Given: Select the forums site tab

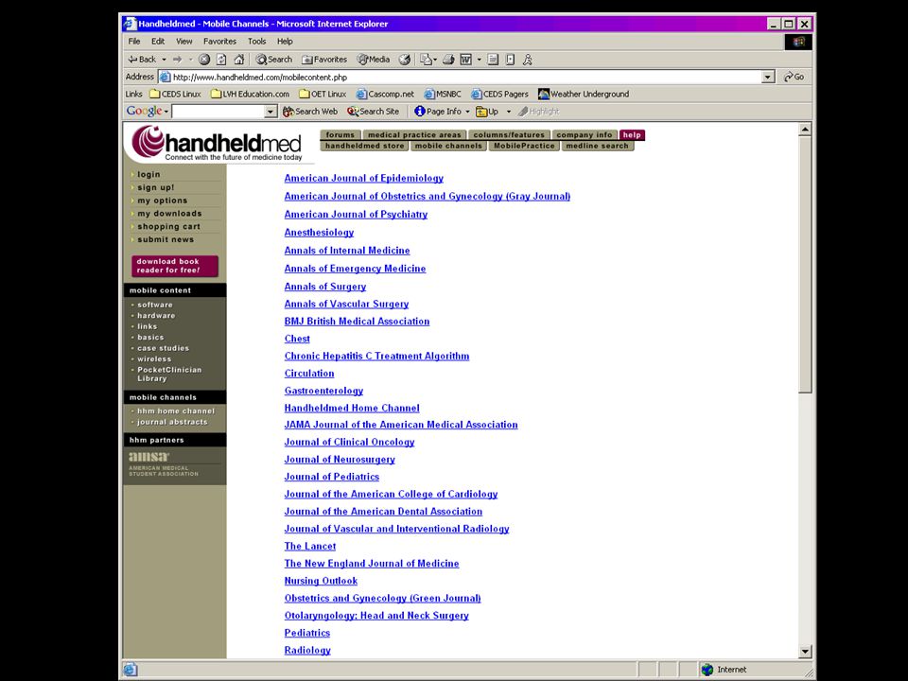Looking at the screenshot, I should [x=340, y=135].
